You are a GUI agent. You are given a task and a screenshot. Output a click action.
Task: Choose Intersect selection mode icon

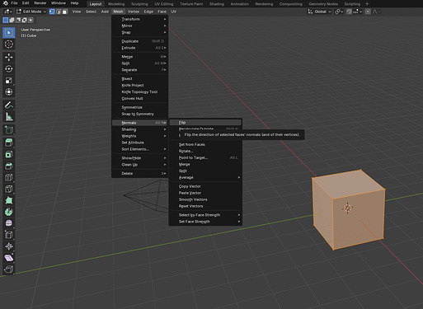[x=31, y=20]
